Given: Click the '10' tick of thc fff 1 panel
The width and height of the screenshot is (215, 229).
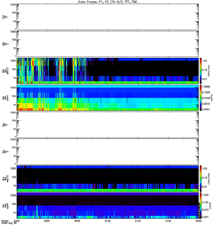Looking at the screenshot, I should pyautogui.click(x=15, y=129).
